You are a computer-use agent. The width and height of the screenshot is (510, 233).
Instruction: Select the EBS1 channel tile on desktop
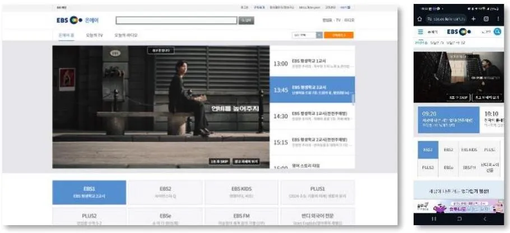[89, 192]
